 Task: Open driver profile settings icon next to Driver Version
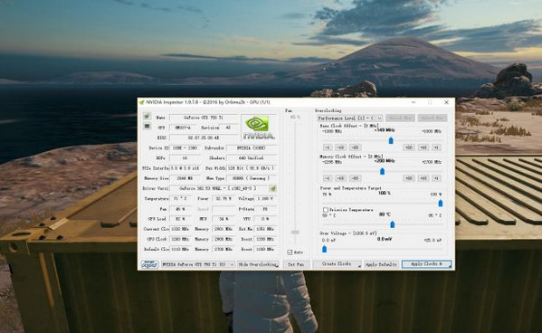click(272, 188)
